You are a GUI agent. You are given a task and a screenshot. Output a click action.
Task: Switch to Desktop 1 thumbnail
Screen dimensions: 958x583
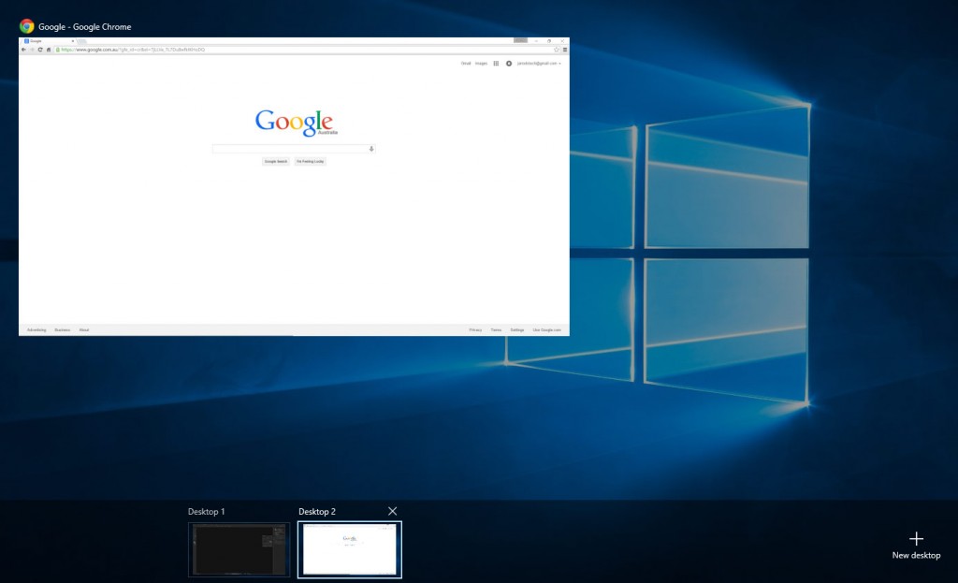239,547
